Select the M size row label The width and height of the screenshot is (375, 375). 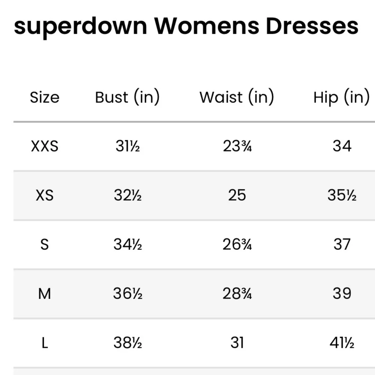click(x=45, y=294)
